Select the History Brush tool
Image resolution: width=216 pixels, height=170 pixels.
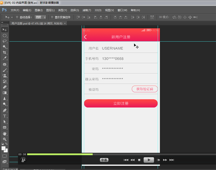(5, 81)
